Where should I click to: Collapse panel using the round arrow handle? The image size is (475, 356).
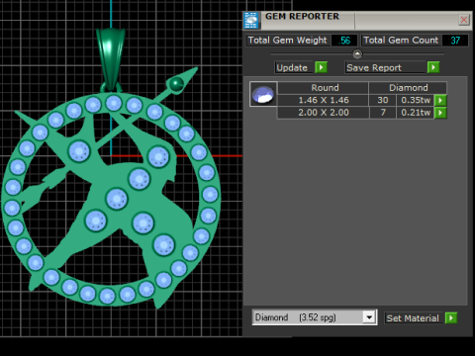[x=357, y=53]
